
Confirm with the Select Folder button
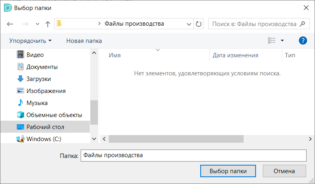(x=228, y=171)
